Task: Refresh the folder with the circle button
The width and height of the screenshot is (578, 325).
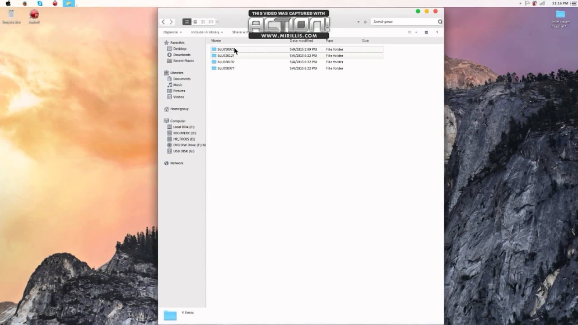Action: [365, 22]
